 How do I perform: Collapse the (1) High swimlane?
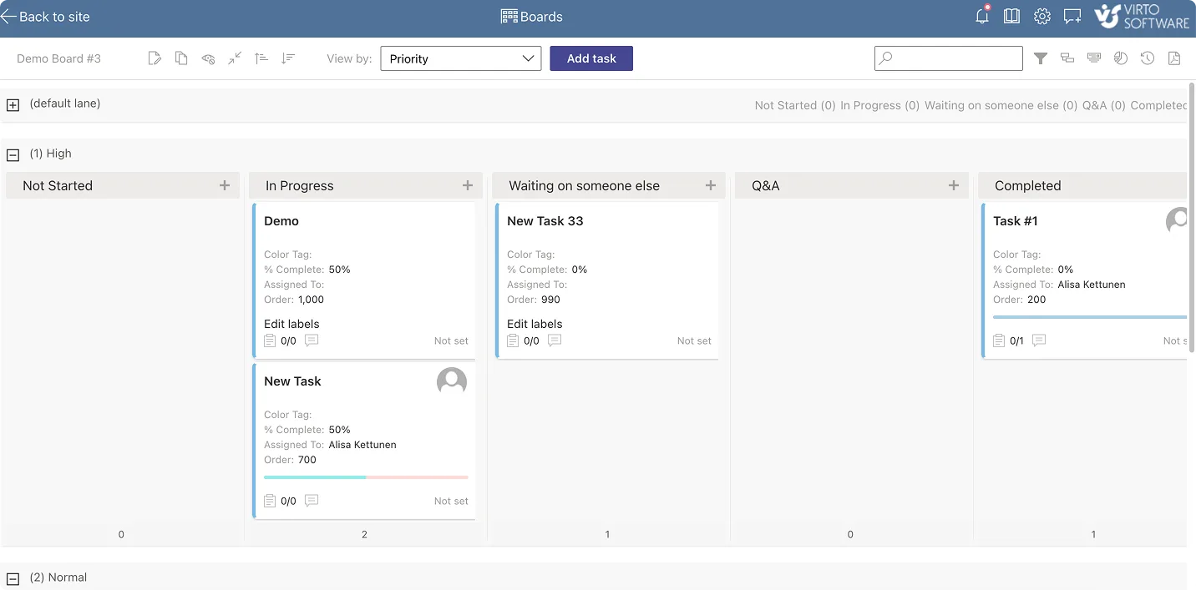pos(13,154)
